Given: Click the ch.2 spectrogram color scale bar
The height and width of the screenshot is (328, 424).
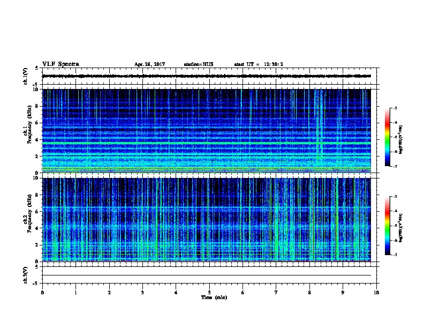Looking at the screenshot, I should (387, 226).
